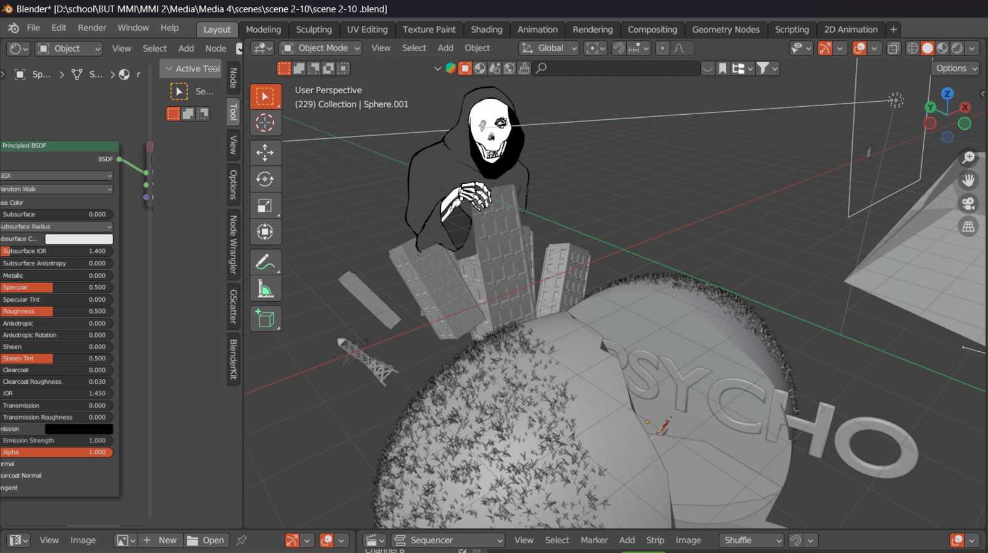Viewport: 988px width, 553px height.
Task: Open the Sequencer view type dropdown
Action: coord(449,540)
